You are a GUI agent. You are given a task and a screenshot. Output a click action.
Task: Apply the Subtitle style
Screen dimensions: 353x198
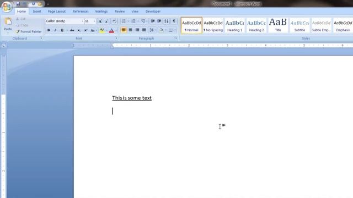(x=299, y=25)
